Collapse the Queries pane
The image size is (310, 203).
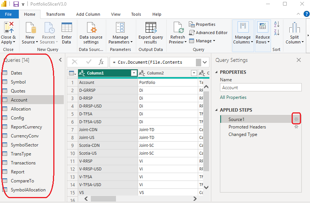click(x=60, y=60)
